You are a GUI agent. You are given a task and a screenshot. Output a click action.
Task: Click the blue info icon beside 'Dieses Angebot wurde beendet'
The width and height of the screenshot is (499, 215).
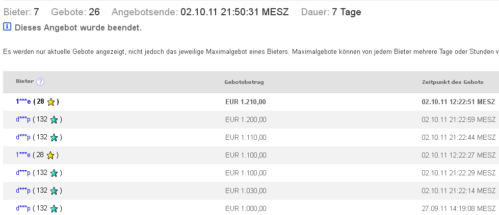tap(7, 27)
